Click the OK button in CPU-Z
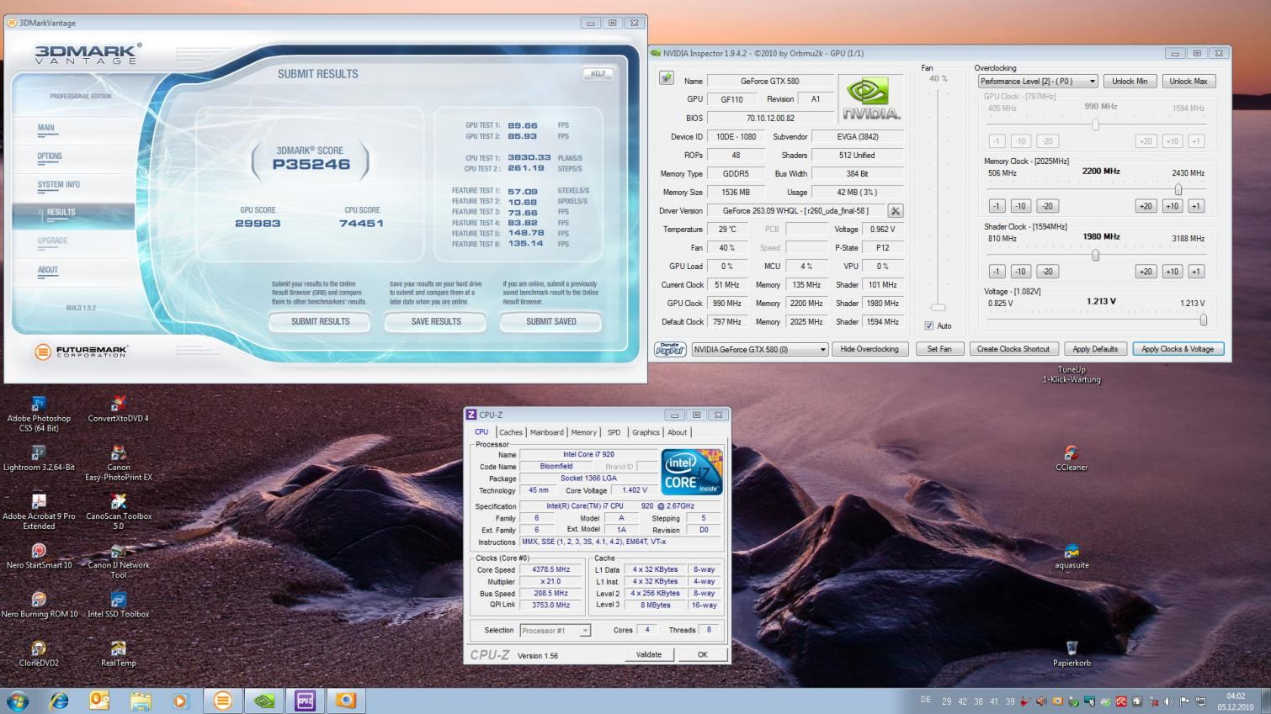The width and height of the screenshot is (1271, 714). [x=703, y=654]
